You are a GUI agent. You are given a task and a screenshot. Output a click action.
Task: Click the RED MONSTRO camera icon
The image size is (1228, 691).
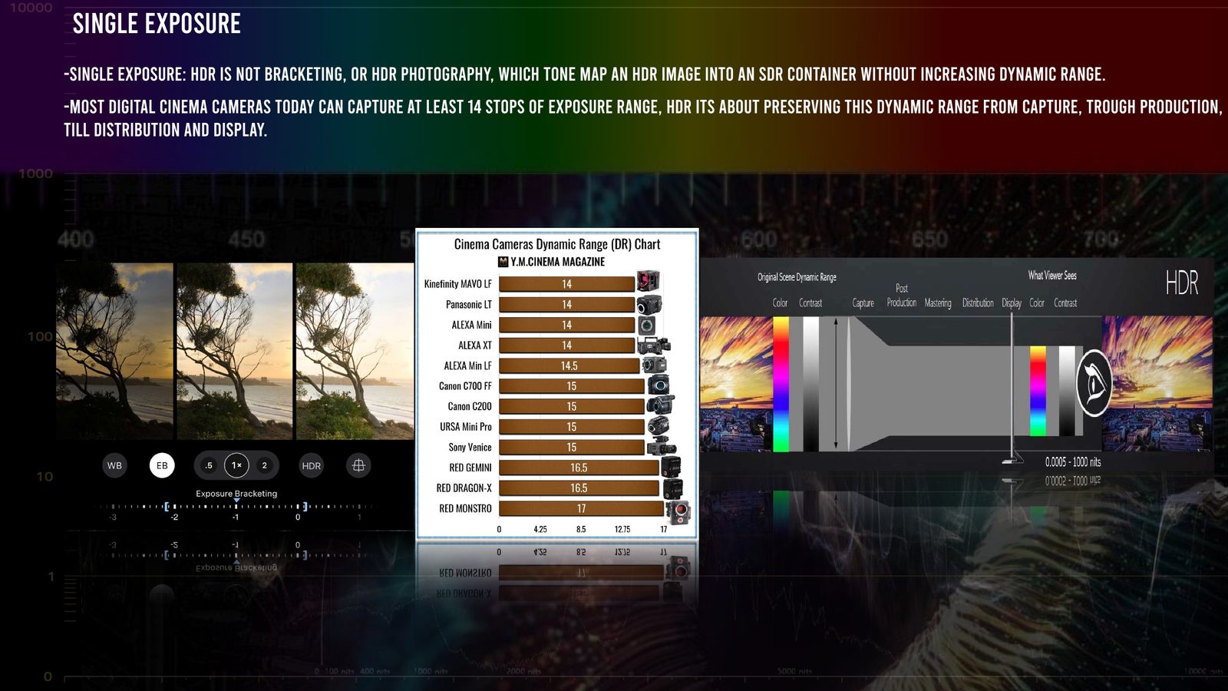point(678,511)
